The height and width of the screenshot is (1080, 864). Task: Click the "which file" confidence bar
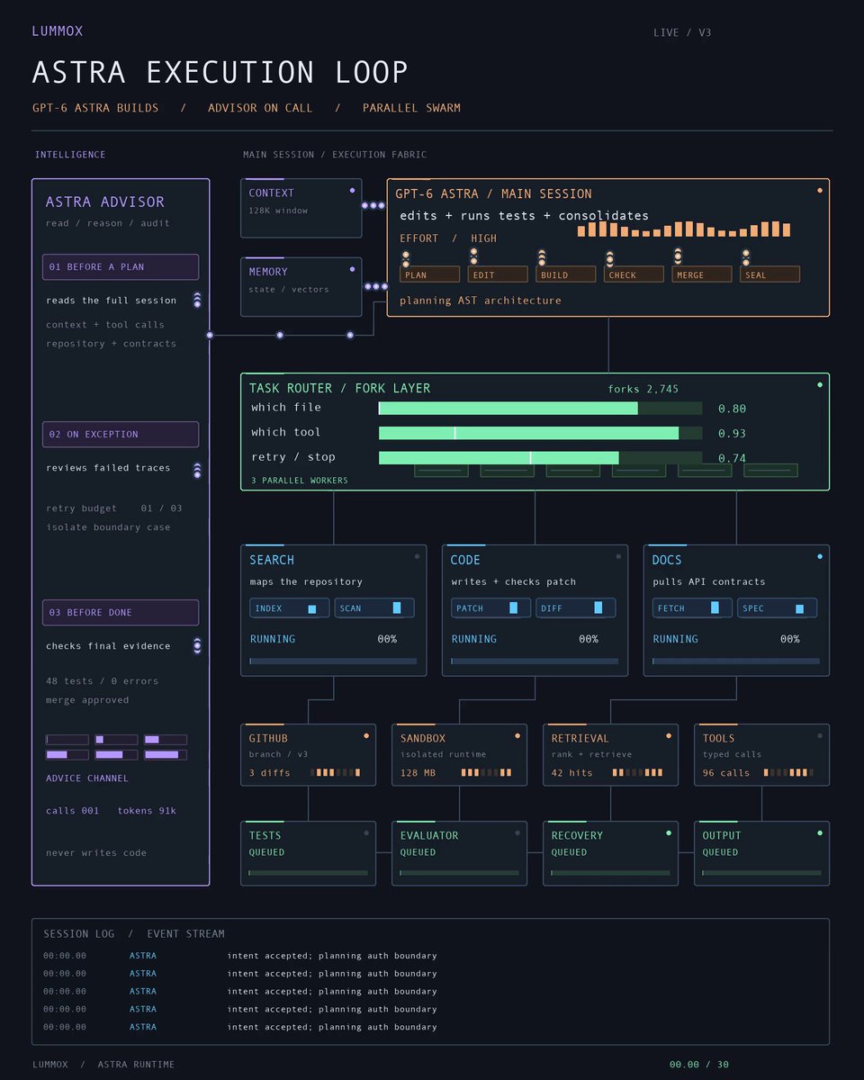click(540, 409)
